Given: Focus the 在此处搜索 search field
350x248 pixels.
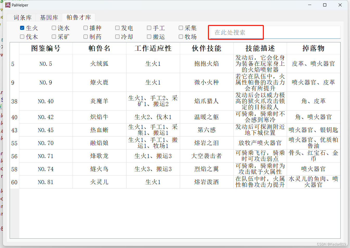Looking at the screenshot, I should 275,32.
